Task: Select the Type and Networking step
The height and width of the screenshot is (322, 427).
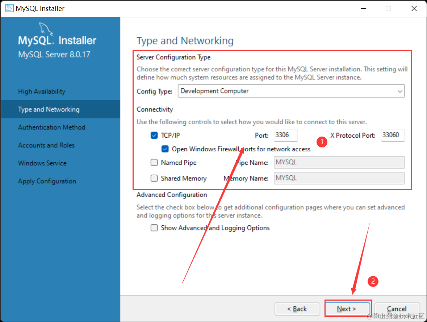Action: coord(60,109)
